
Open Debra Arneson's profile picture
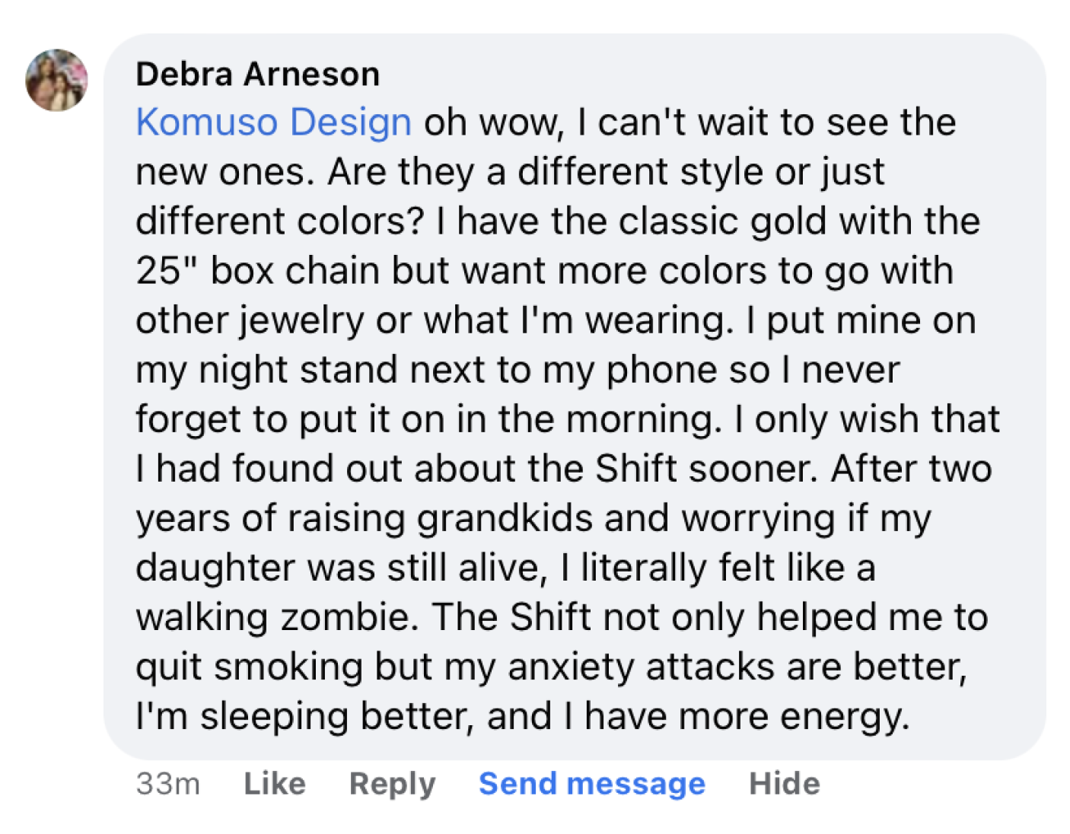[x=56, y=80]
